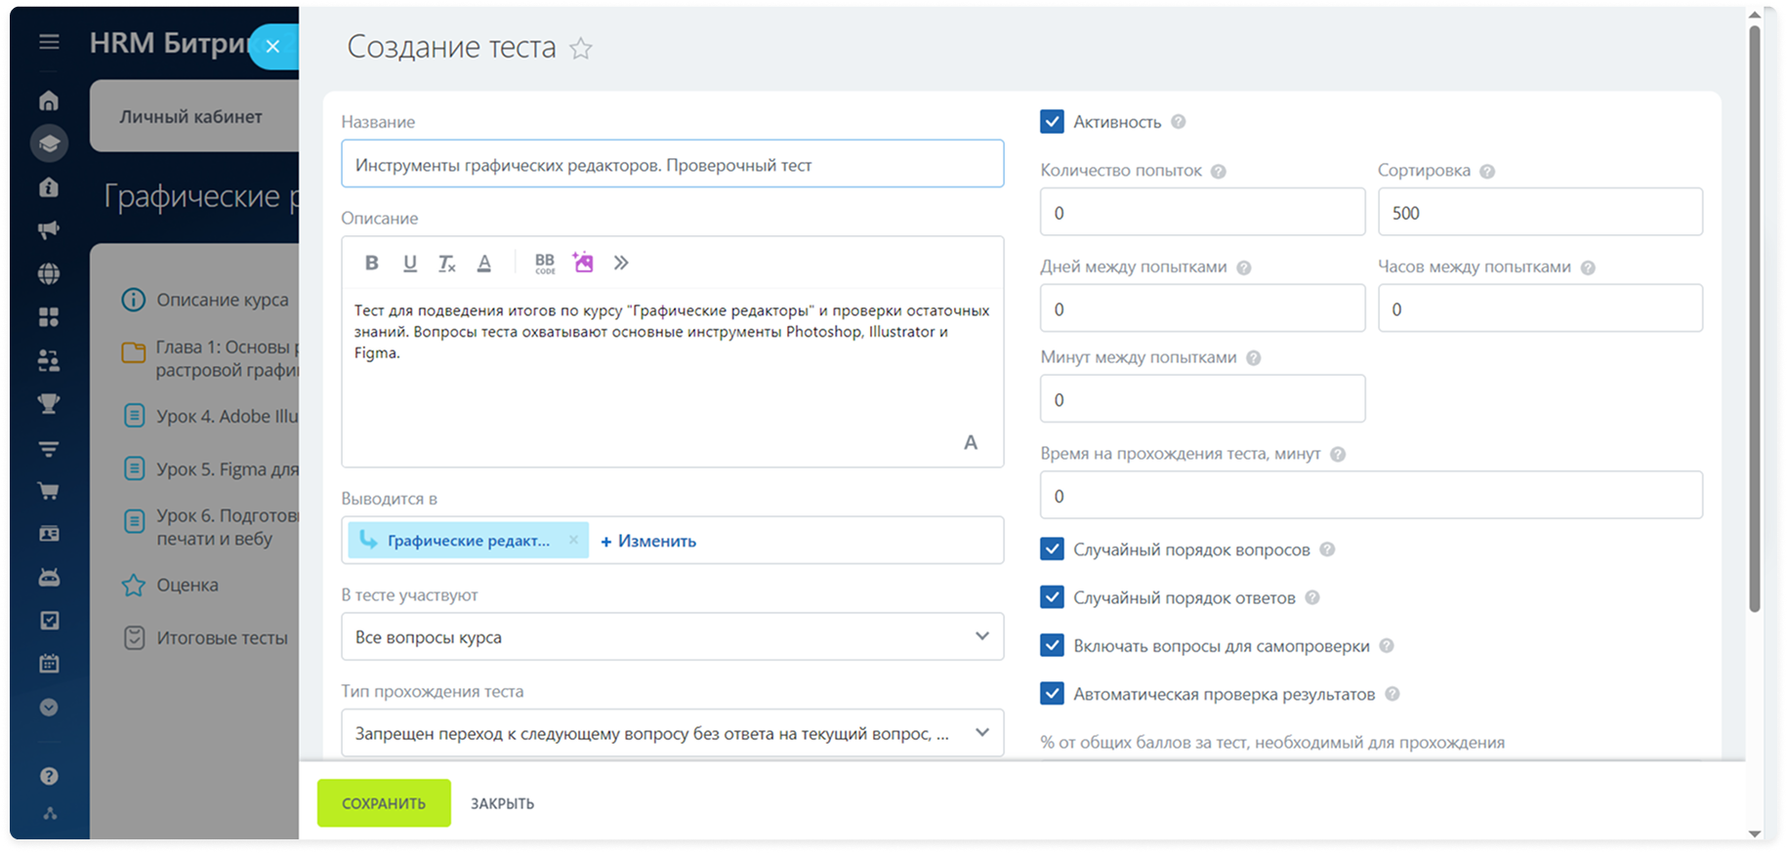The height and width of the screenshot is (854, 1788).
Task: Open the В тесте участвуют dropdown
Action: (x=672, y=637)
